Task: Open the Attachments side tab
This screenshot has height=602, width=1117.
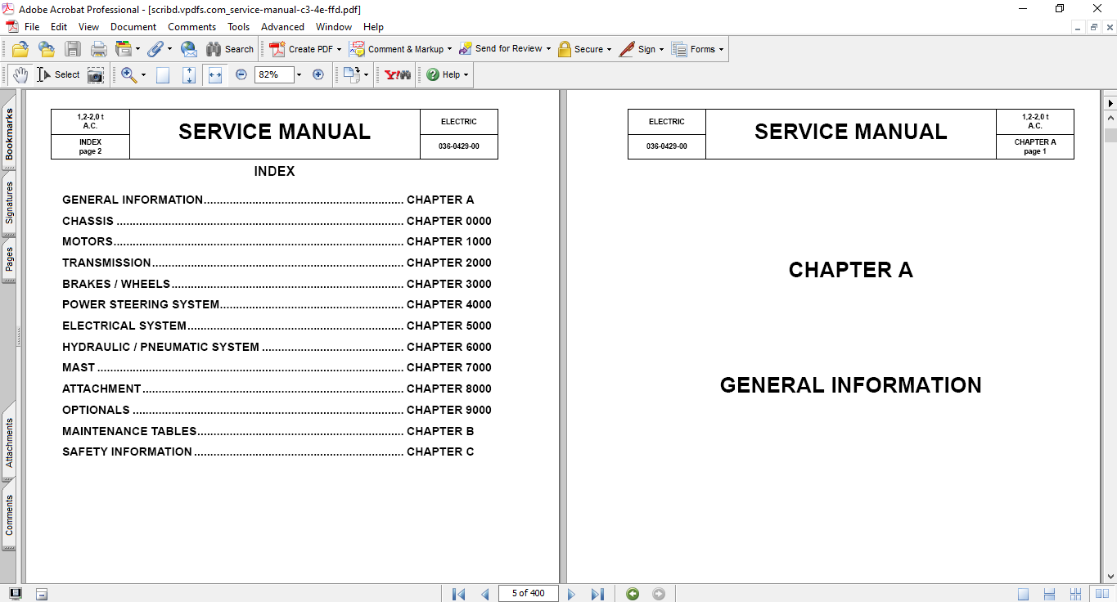Action: [9, 443]
